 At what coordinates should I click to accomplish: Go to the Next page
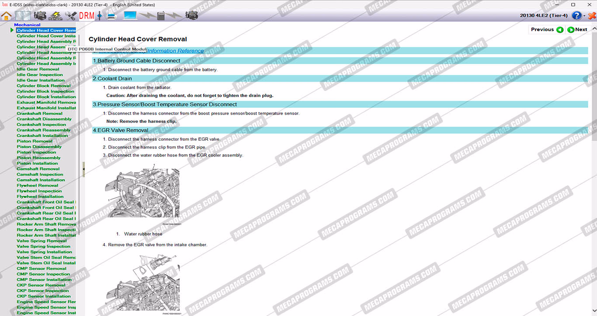[577, 30]
